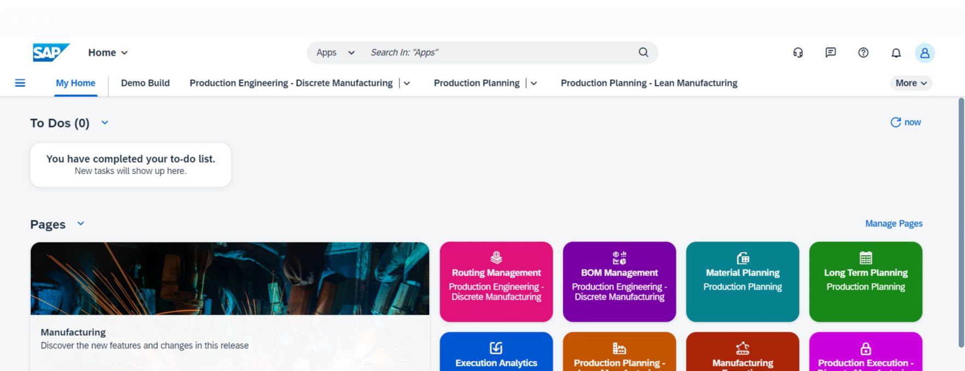Collapse the Pages section
The image size is (965, 371).
point(81,224)
